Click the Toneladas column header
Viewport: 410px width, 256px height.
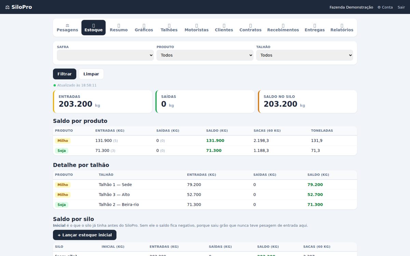(322, 131)
